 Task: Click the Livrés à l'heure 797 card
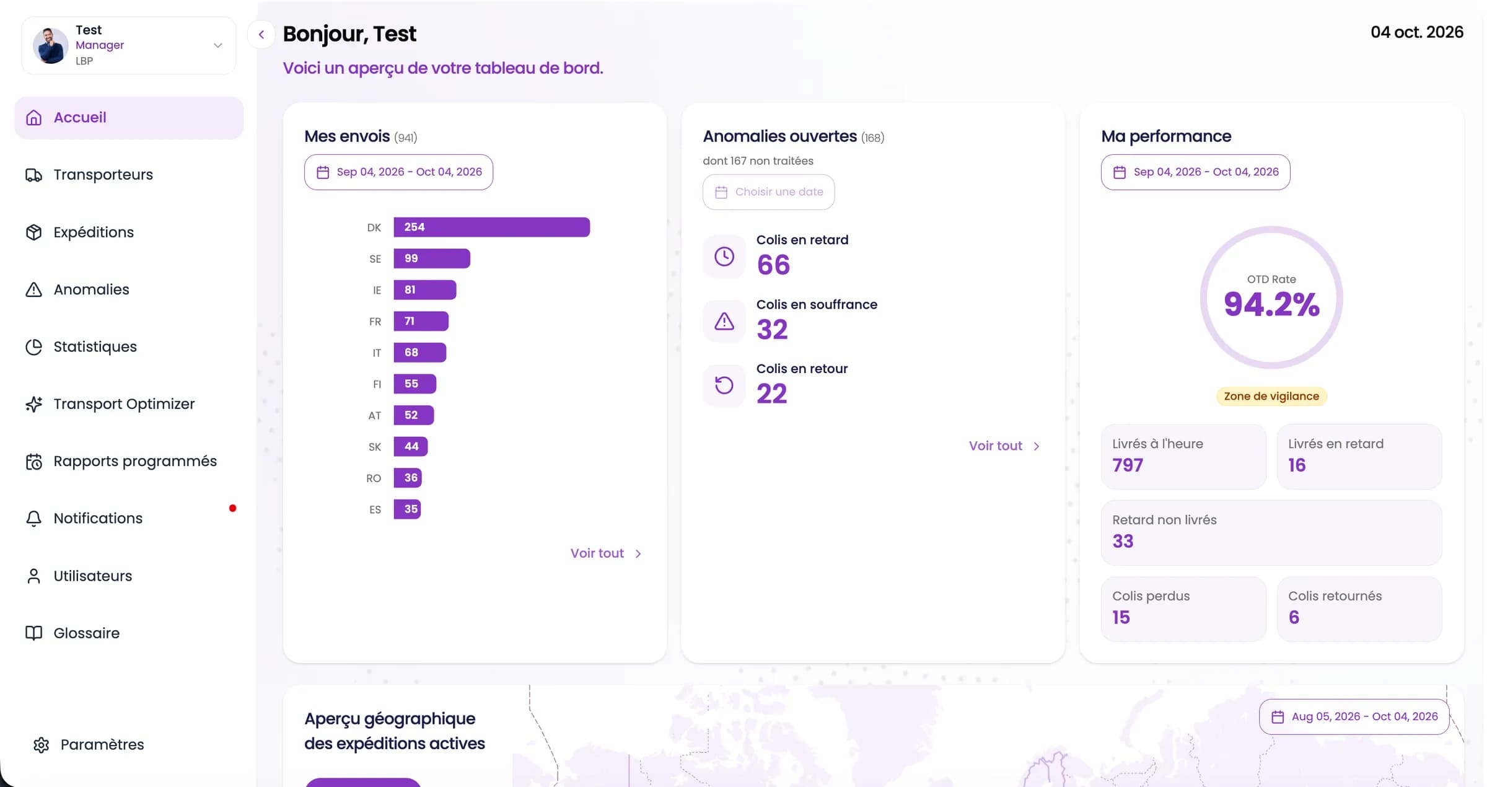[1183, 457]
